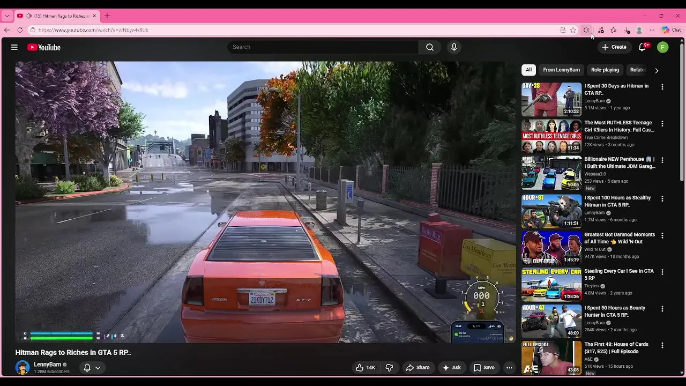The width and height of the screenshot is (686, 386).
Task: Play I Spent 50 Hours Bounty Hunter thumbnail
Action: [551, 321]
